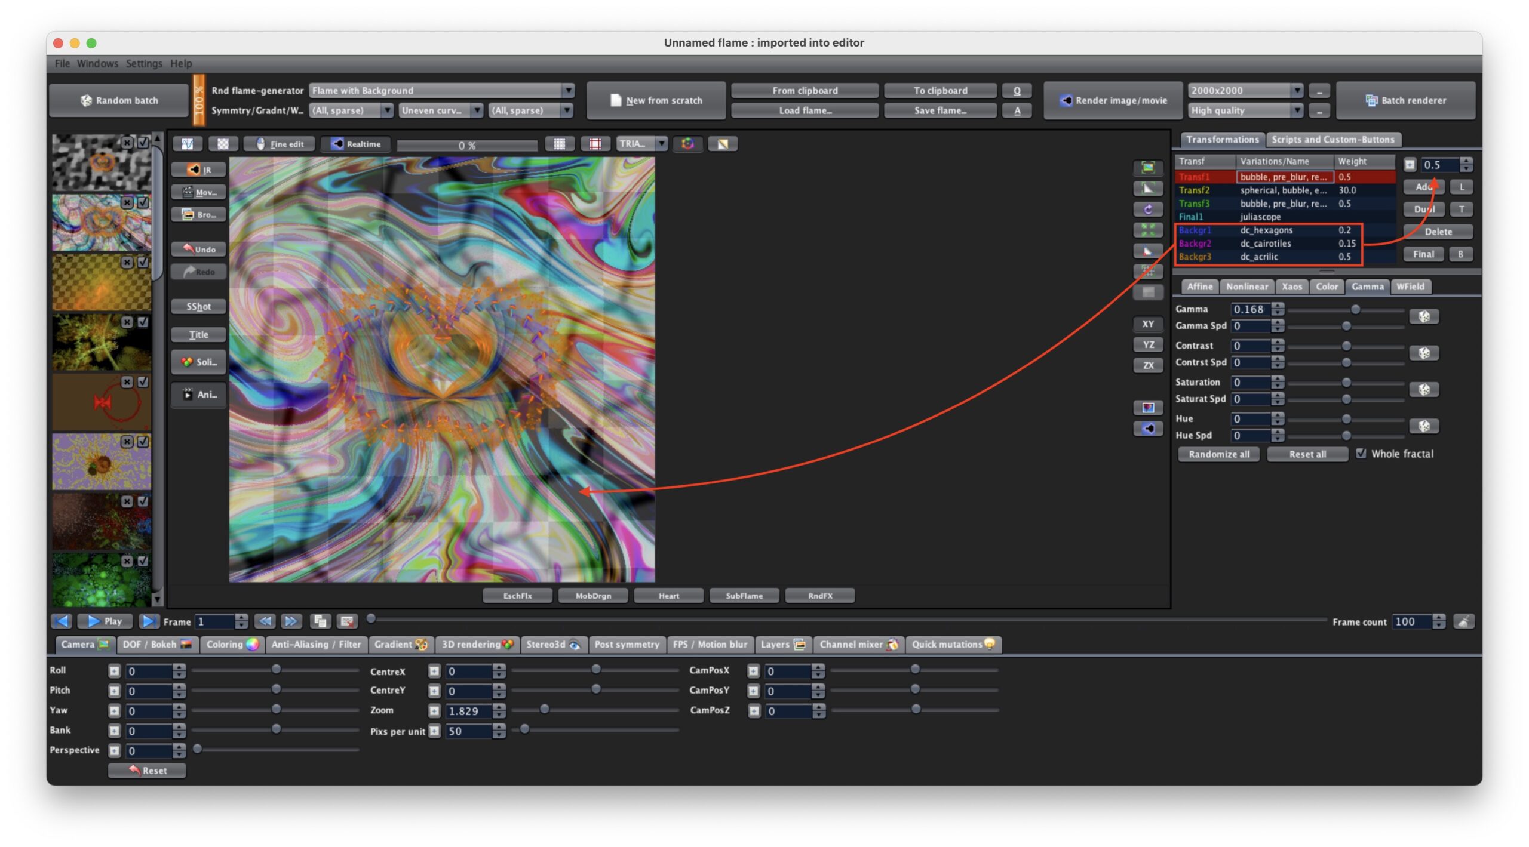Switch to the Nonlinear tab

coord(1246,287)
